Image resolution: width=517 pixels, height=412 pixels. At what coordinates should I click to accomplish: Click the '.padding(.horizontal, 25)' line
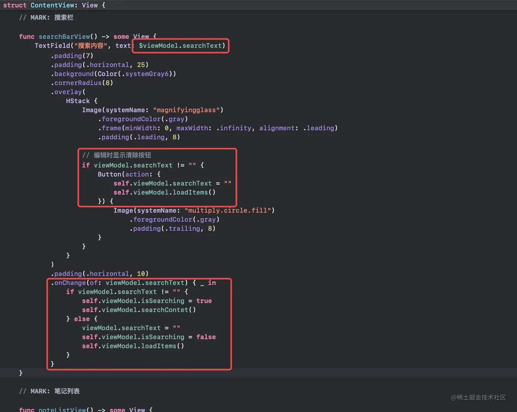coord(100,65)
